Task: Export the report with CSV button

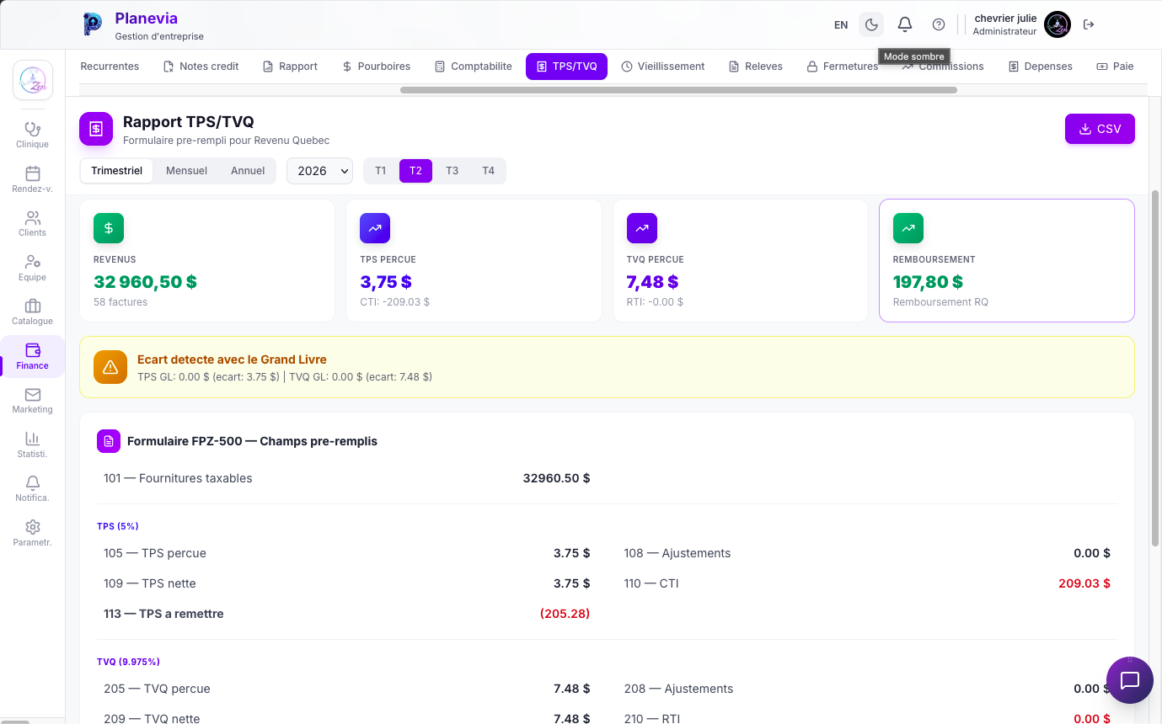Action: [x=1100, y=129]
